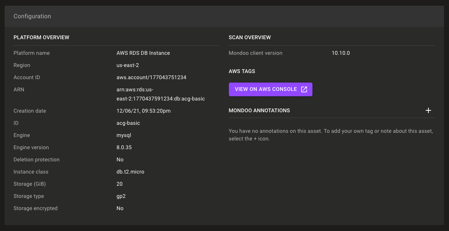Select the ARN value of the RDS instance
The height and width of the screenshot is (231, 449).
160,94
